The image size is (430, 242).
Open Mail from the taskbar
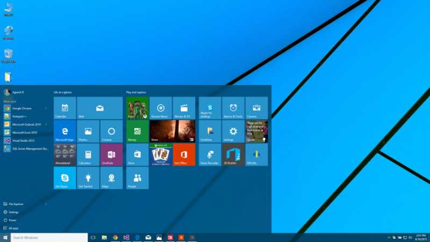(x=148, y=238)
